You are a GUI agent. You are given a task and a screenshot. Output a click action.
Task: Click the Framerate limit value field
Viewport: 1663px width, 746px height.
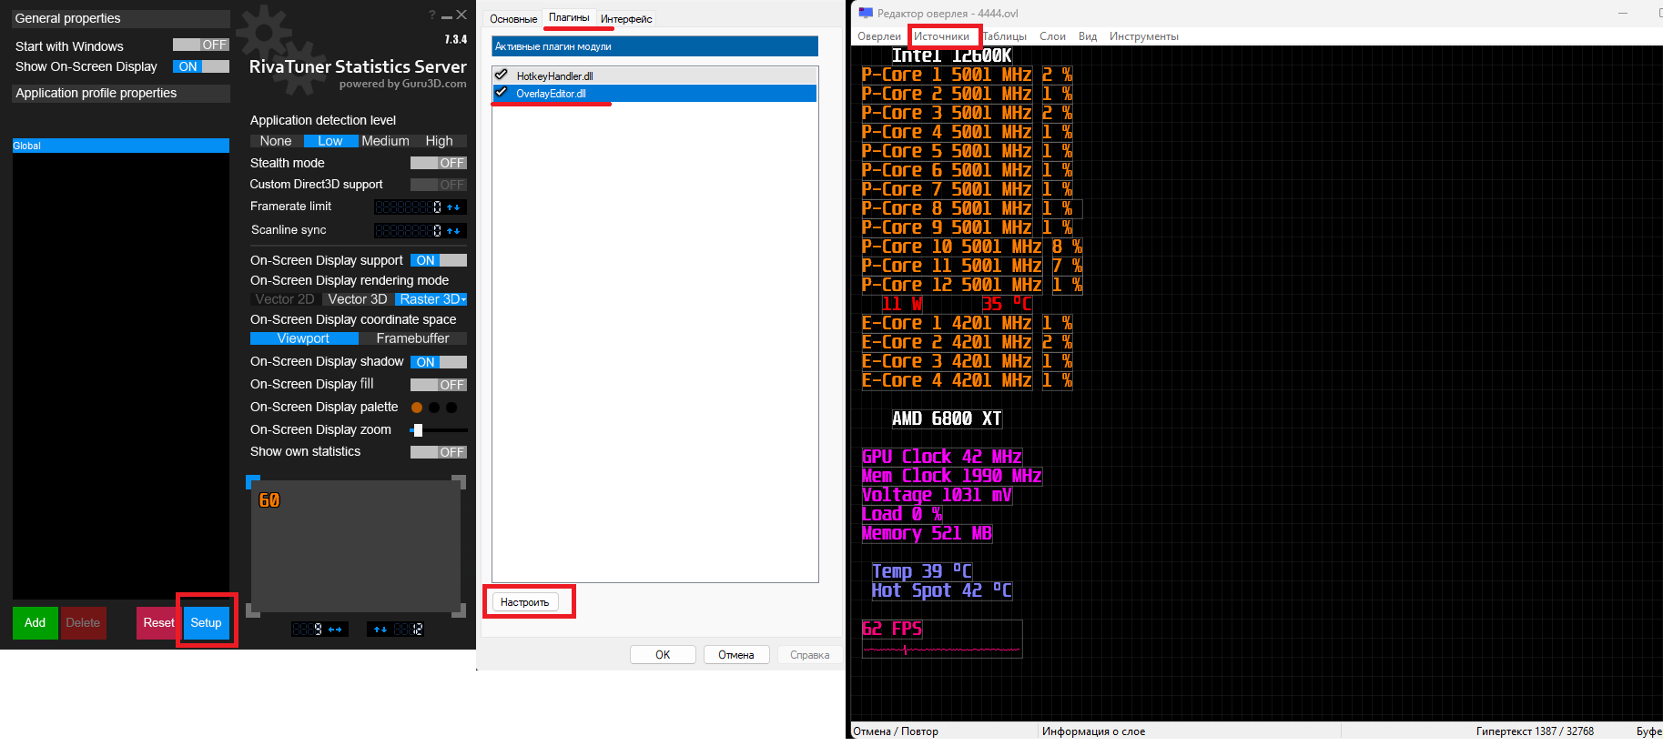pos(409,207)
